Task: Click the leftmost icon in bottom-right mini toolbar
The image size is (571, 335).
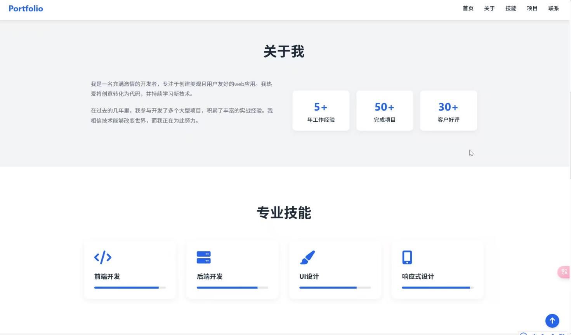Action: [x=523, y=333]
